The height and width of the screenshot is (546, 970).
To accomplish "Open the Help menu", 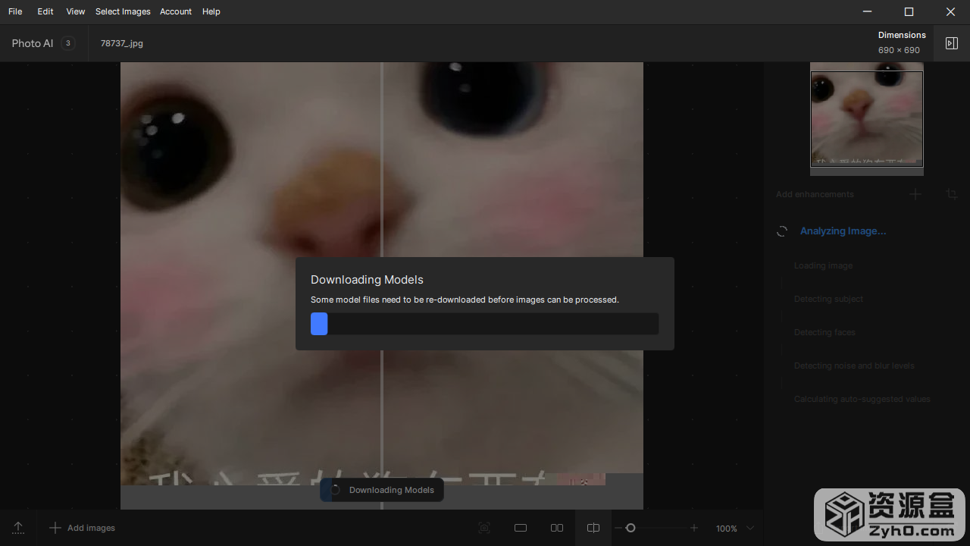I will tap(211, 11).
